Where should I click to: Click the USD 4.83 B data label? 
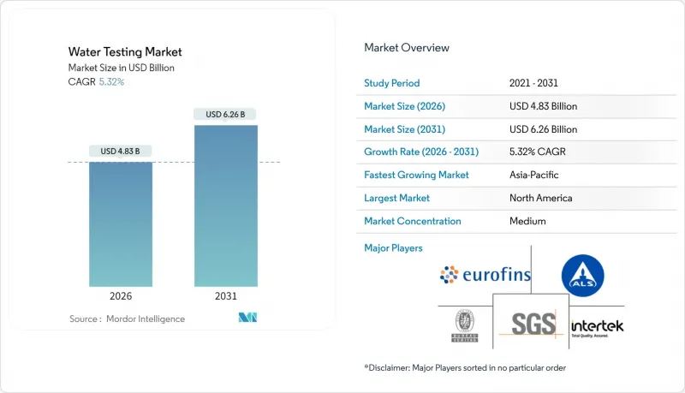pos(121,152)
